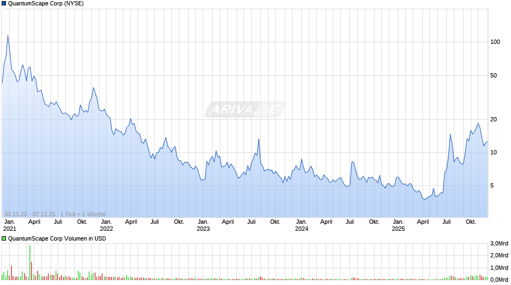Click the volume axis label 2,0Mrd
The height and width of the screenshot is (285, 511).
[499, 255]
